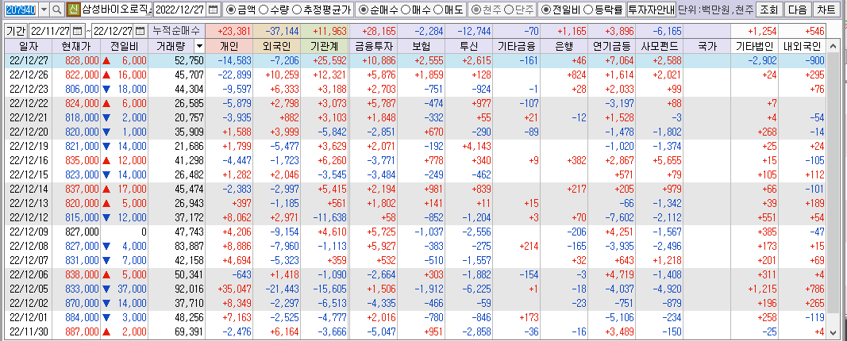Click the 현재가 column header

(75, 47)
